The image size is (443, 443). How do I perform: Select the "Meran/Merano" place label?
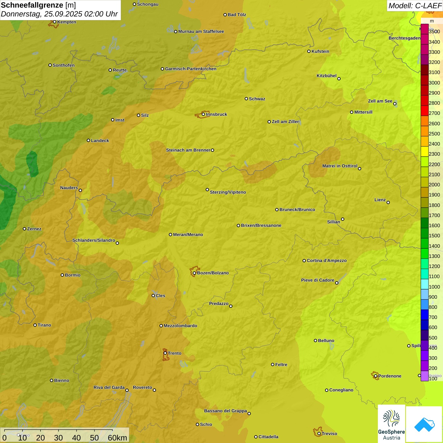click(x=188, y=234)
